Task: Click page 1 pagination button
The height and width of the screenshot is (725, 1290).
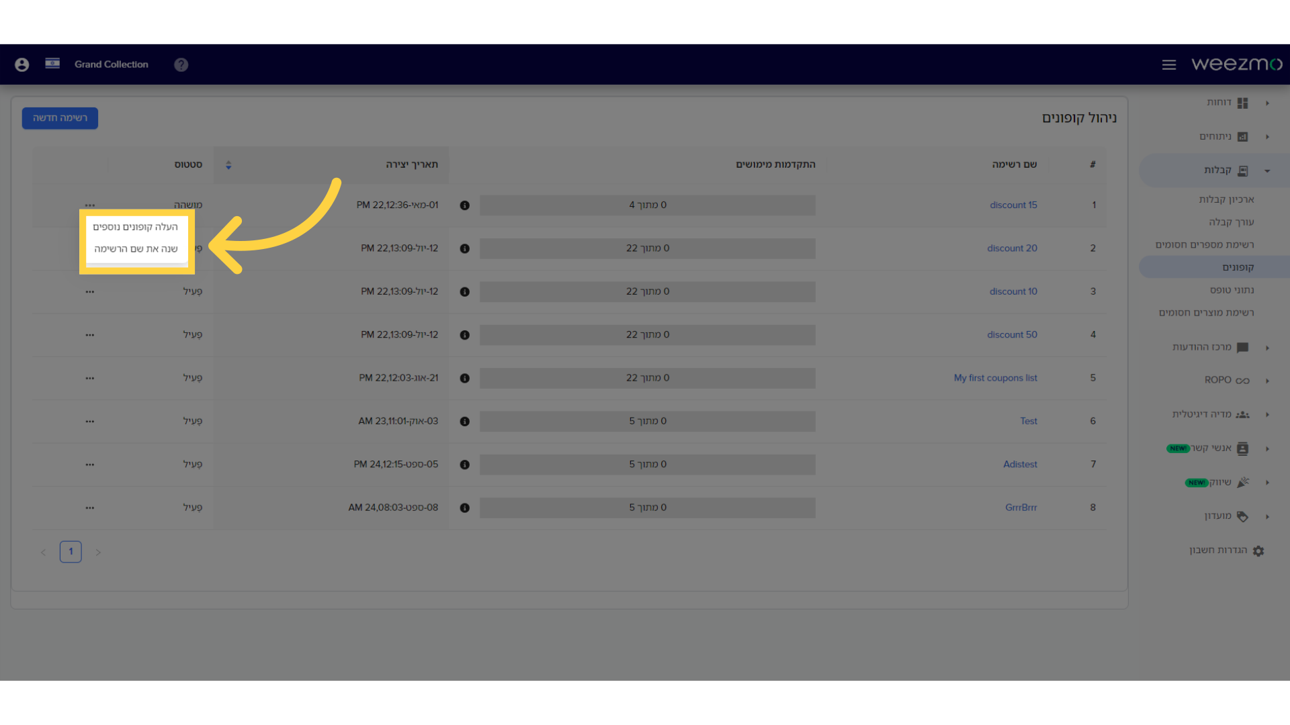Action: click(71, 550)
